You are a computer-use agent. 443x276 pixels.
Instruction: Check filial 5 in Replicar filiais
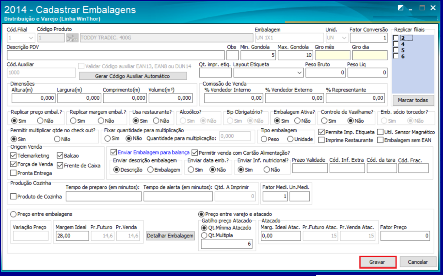coord(396,50)
